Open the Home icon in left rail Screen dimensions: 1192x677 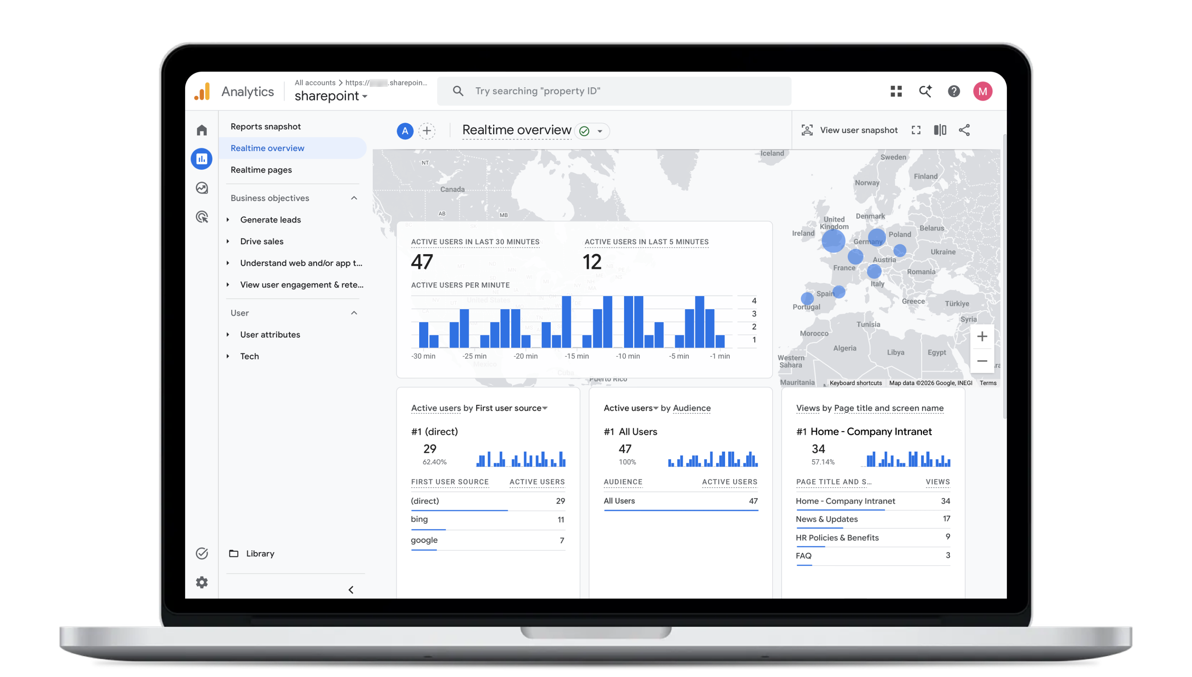coord(201,130)
